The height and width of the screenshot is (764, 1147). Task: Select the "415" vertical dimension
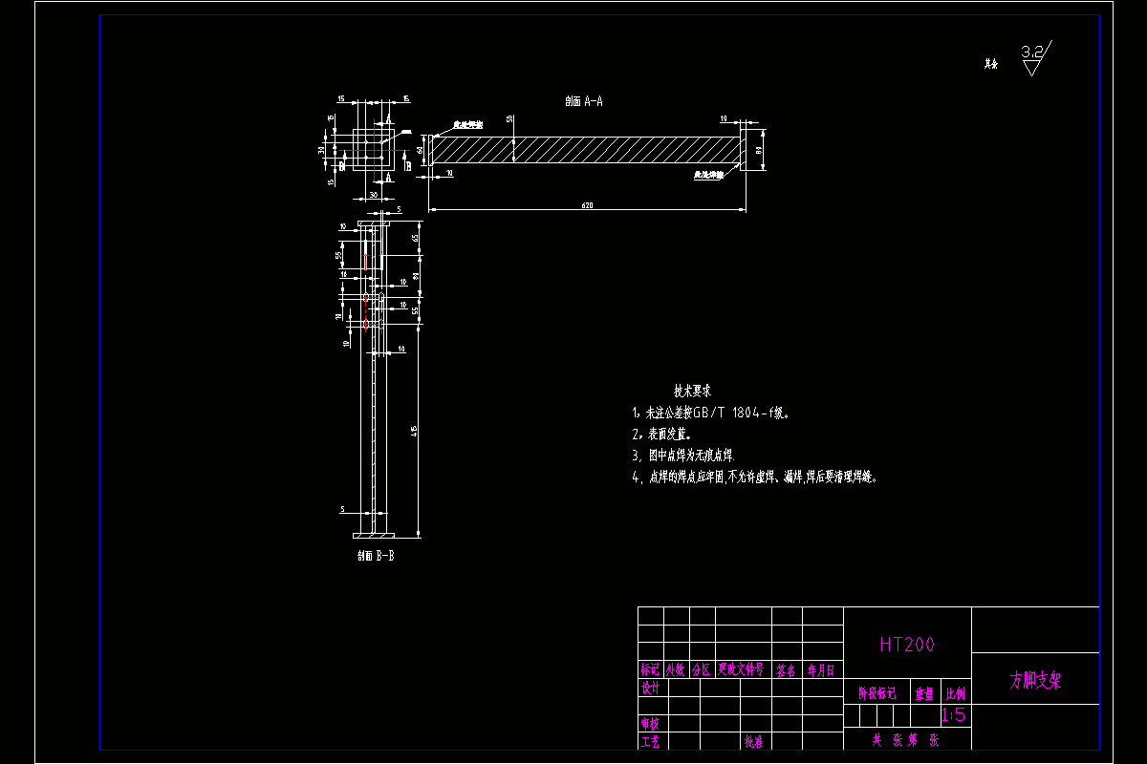click(x=413, y=432)
